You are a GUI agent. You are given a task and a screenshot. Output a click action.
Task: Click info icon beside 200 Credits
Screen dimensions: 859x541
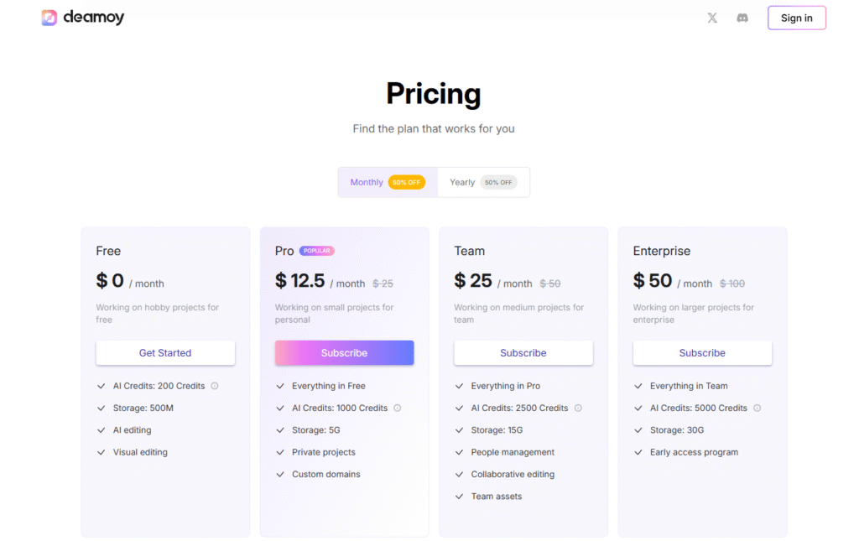215,386
